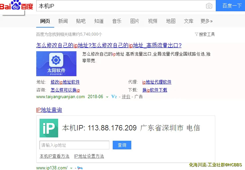This screenshot has height=170, width=245.
Task: Click the V2 verification badge icon
Action: 114,97
